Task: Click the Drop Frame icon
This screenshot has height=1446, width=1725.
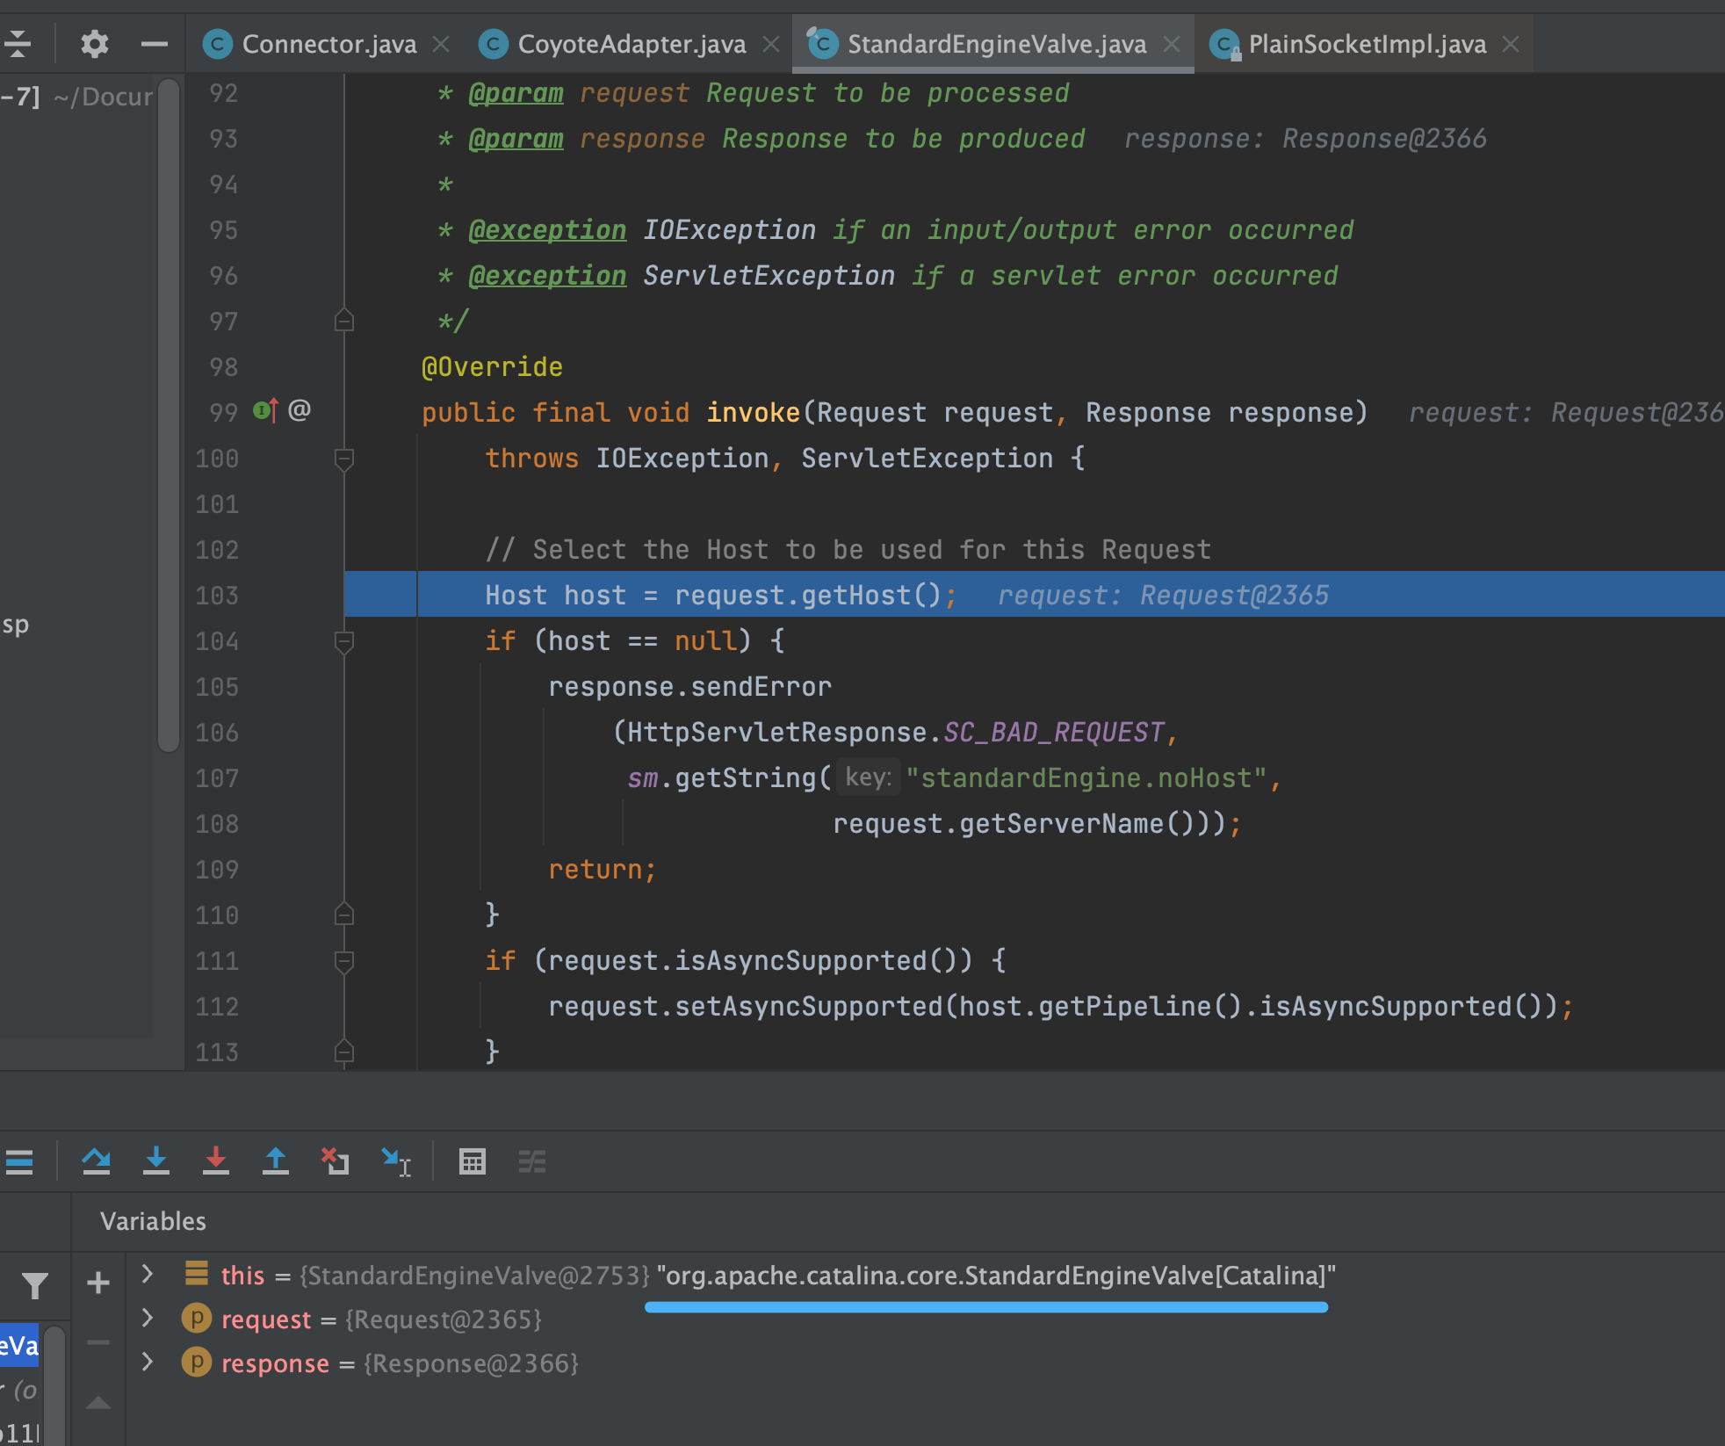Action: click(x=336, y=1161)
